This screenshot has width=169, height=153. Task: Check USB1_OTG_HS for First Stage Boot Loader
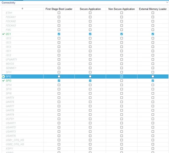[59, 140]
